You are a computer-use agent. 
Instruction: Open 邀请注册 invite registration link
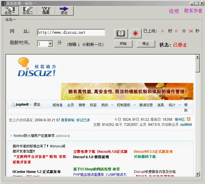[x=146, y=105]
